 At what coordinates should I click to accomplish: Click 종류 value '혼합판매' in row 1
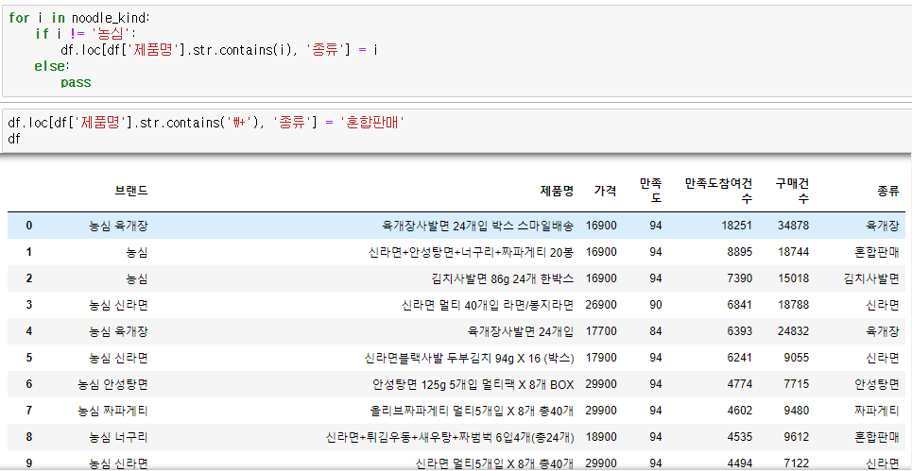(877, 252)
